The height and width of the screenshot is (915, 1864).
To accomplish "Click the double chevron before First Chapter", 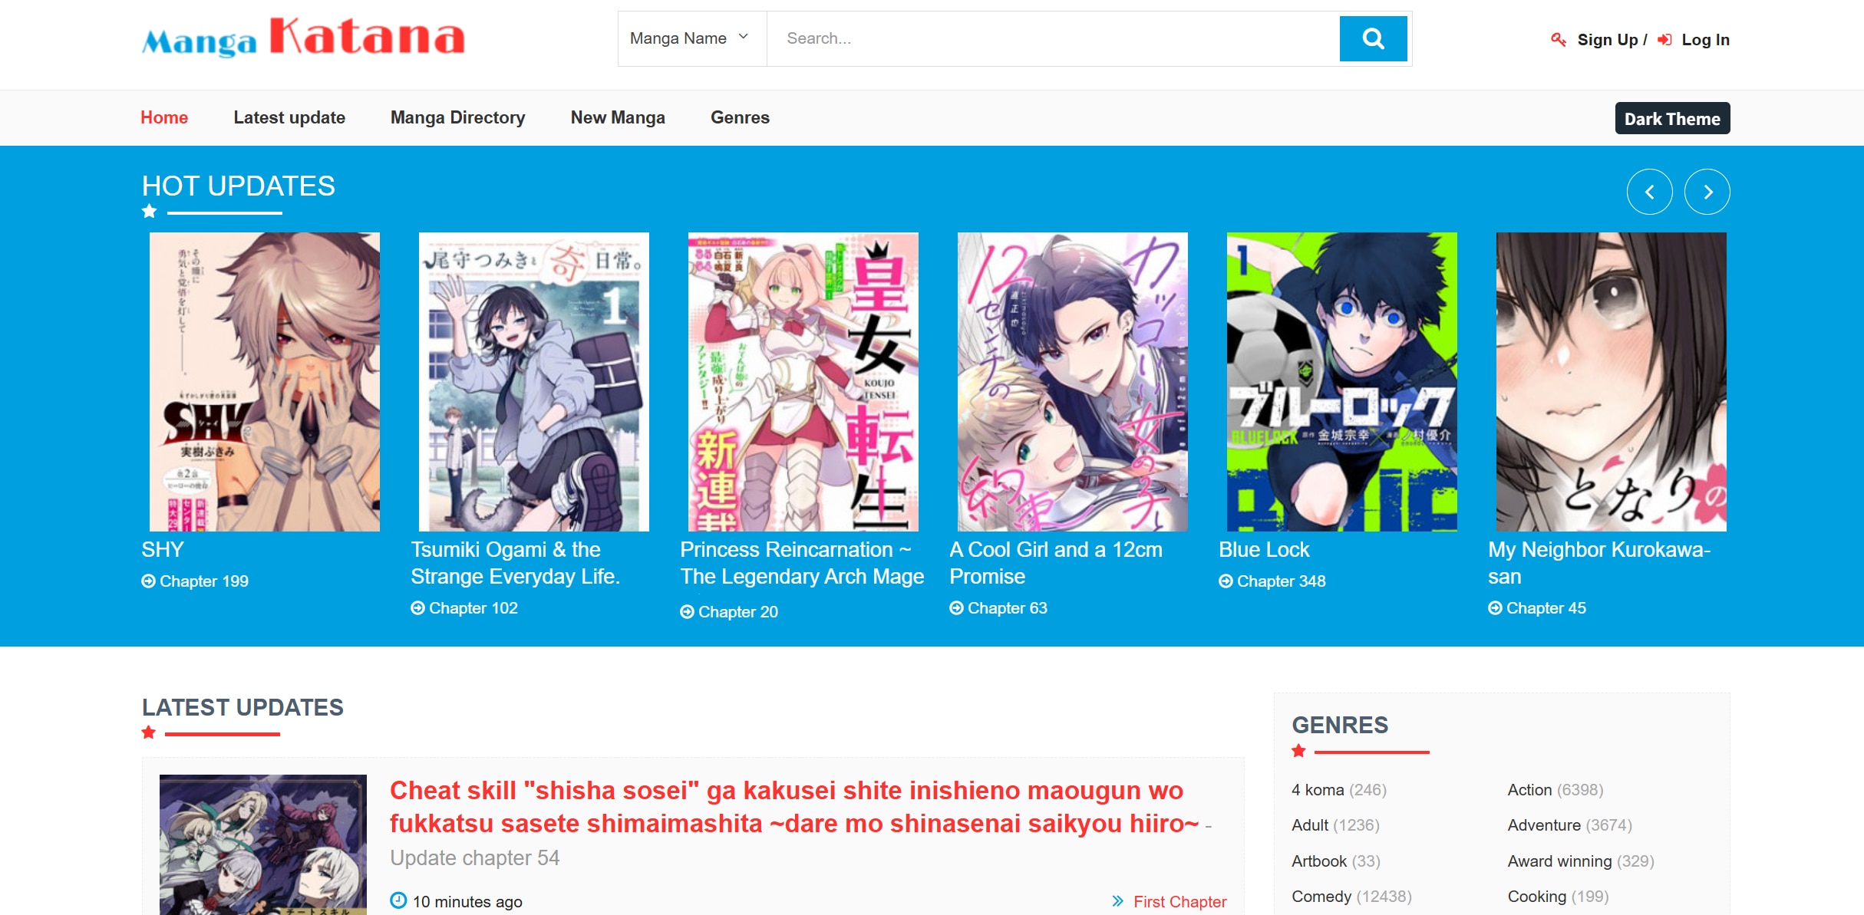I will tap(1118, 901).
